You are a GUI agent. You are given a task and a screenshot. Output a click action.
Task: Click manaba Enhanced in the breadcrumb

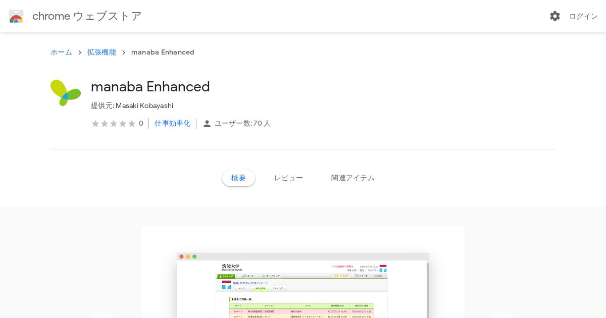(163, 52)
